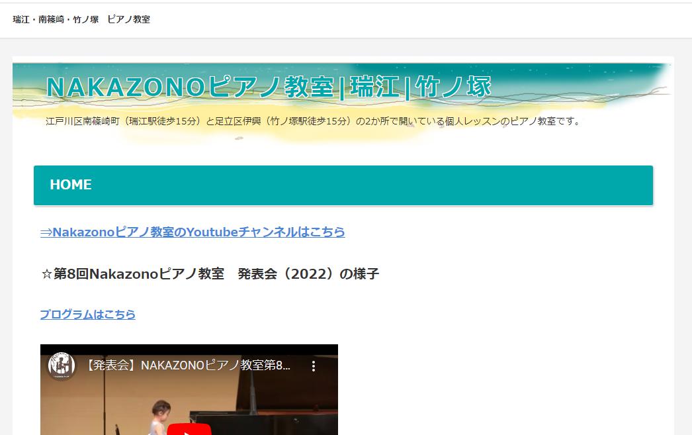
Task: Click the ⇒ arrow before Nakazono link
Action: tap(46, 232)
